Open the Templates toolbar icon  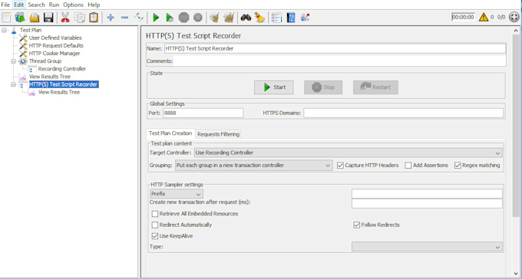tap(20, 18)
